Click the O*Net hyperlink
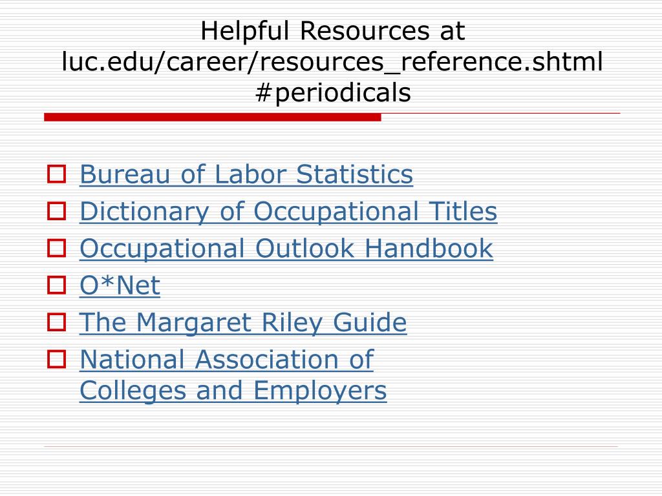Image resolution: width=662 pixels, height=496 pixels. [120, 285]
